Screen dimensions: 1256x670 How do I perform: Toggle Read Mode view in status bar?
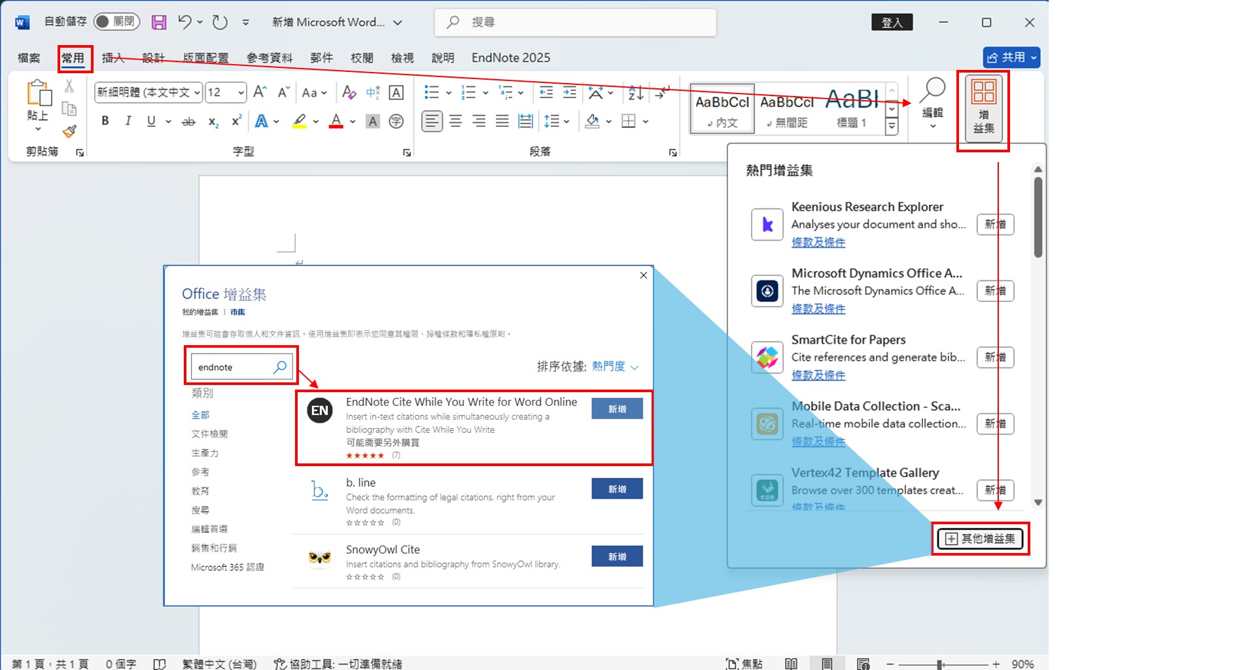click(x=791, y=663)
